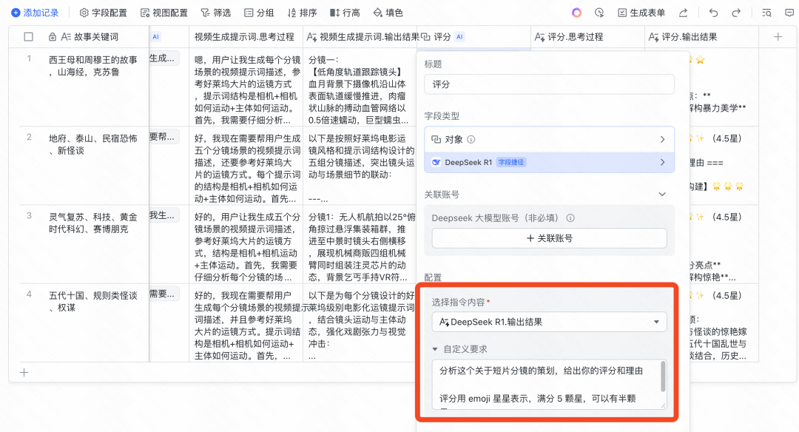Click cell 西王母和周穆王的故事 in row 1
The image size is (799, 432).
93,66
